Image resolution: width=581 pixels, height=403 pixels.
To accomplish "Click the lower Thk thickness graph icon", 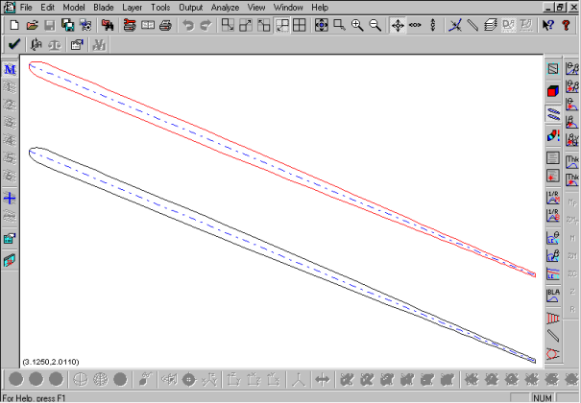I will (571, 179).
